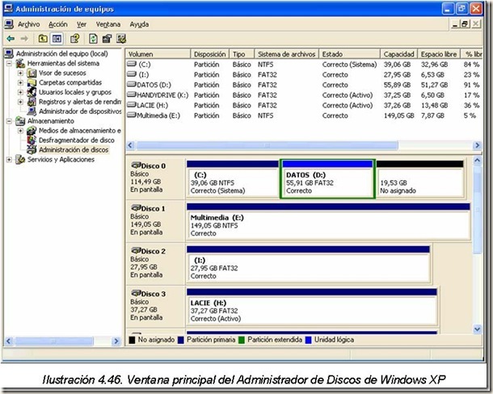The image size is (493, 394).
Task: Expand Visor de sucesos node
Action: tap(21, 73)
